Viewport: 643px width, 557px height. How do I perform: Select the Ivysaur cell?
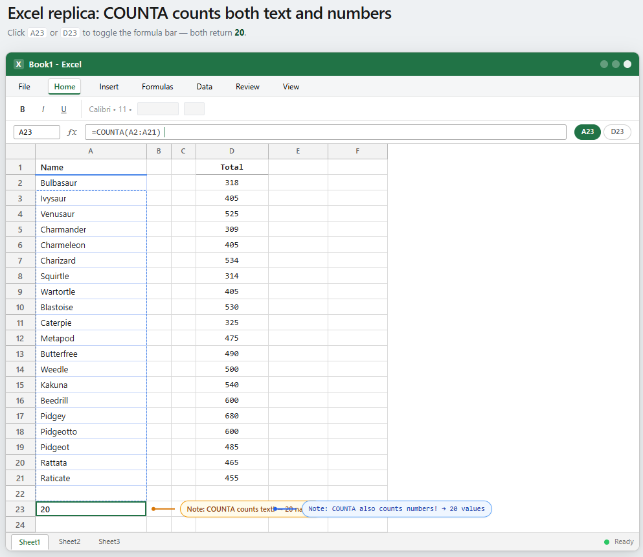pos(91,199)
